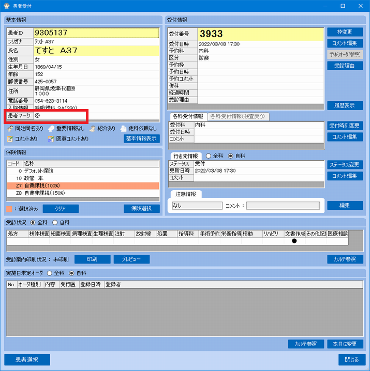Click the 受付番号 value 3933
The image size is (370, 371).
click(x=260, y=34)
